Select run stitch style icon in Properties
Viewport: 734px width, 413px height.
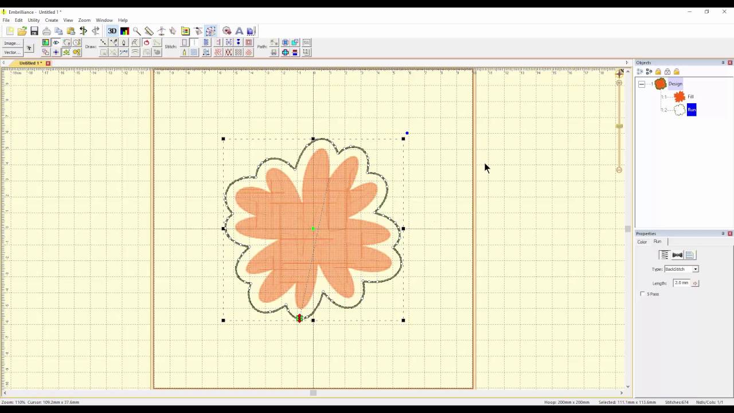[x=664, y=255]
